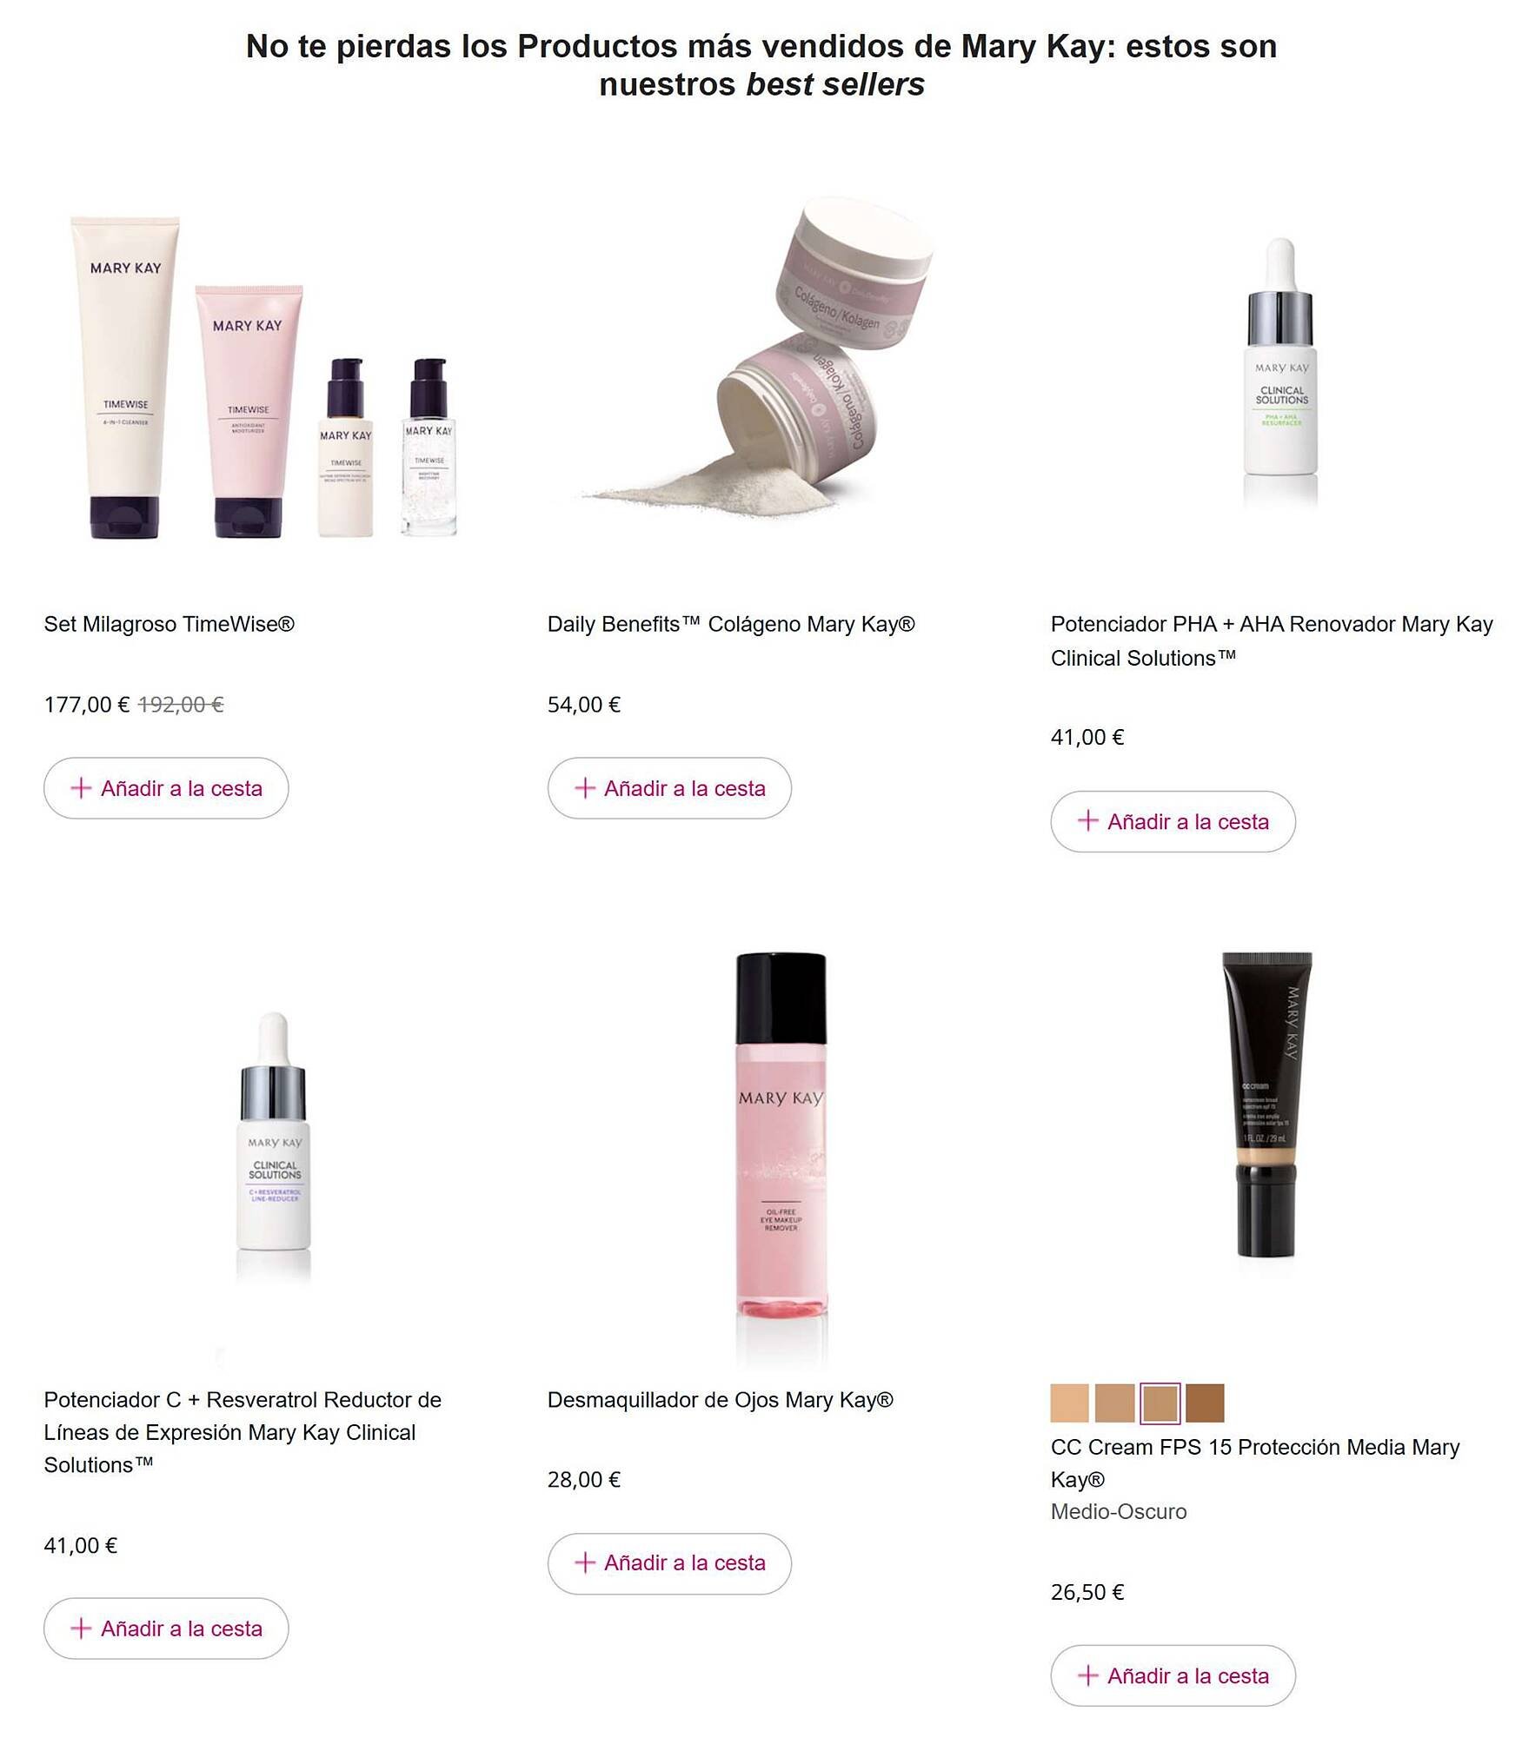
Task: Add Daily Benefits Colágeno to basket
Action: click(x=669, y=788)
